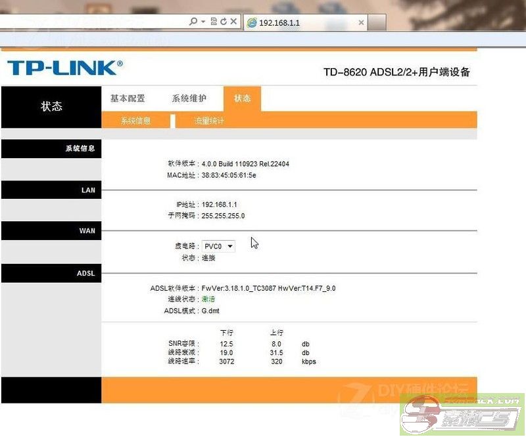The width and height of the screenshot is (526, 437).
Task: Close the 192.168.1.1 browser tab
Action: (361, 22)
